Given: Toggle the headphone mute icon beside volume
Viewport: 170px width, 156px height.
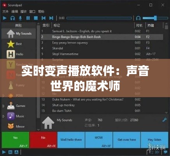Looking at the screenshot, I should coord(138,18).
